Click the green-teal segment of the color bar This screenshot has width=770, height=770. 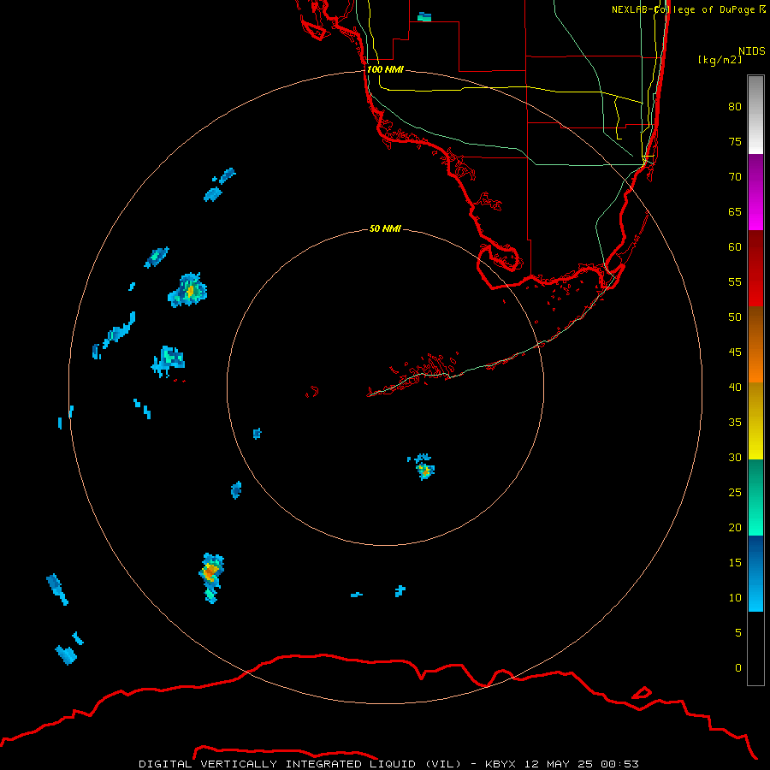tap(755, 497)
